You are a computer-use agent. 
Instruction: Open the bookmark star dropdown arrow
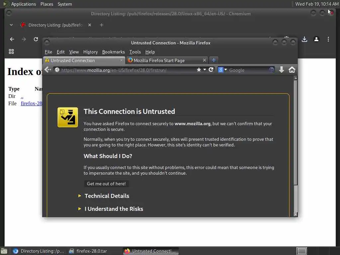coord(205,70)
